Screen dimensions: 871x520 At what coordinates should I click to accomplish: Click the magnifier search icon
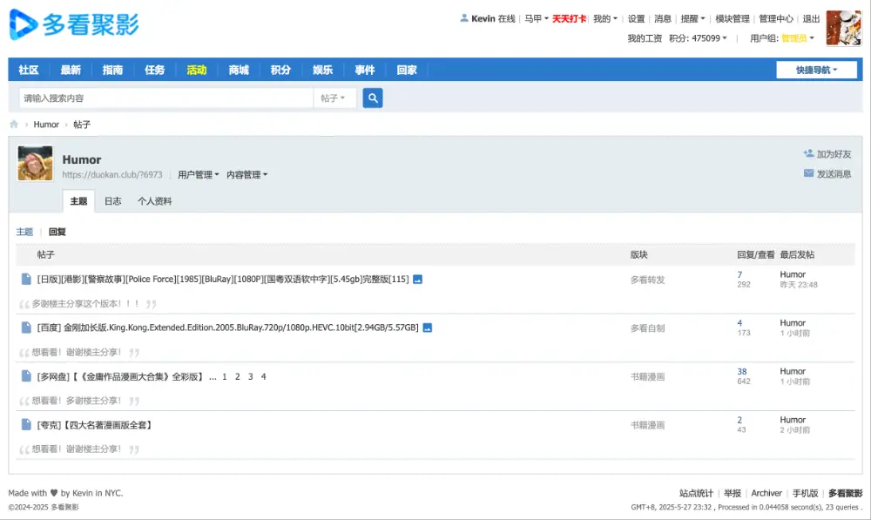tap(373, 98)
